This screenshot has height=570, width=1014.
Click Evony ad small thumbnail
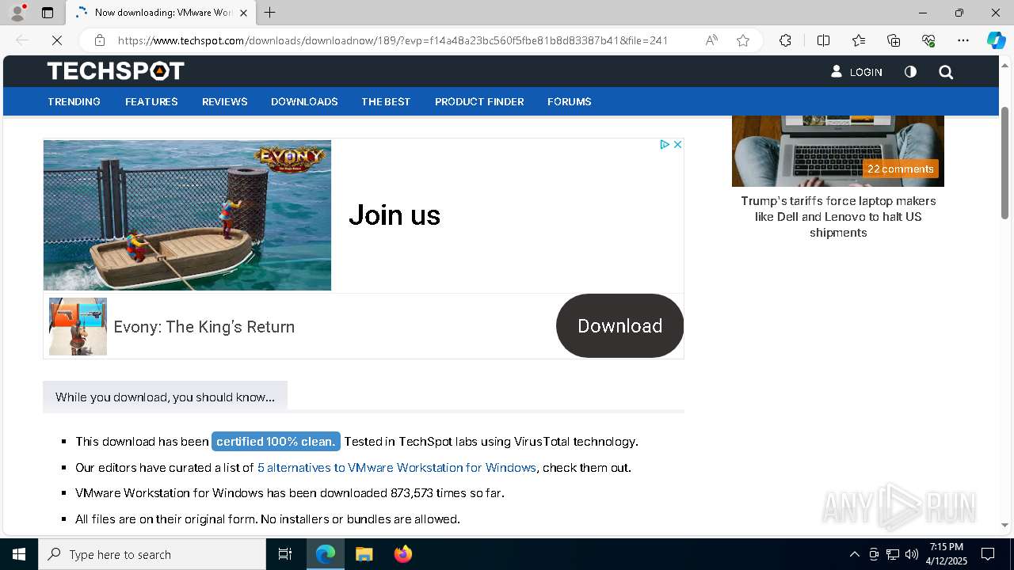(x=78, y=326)
